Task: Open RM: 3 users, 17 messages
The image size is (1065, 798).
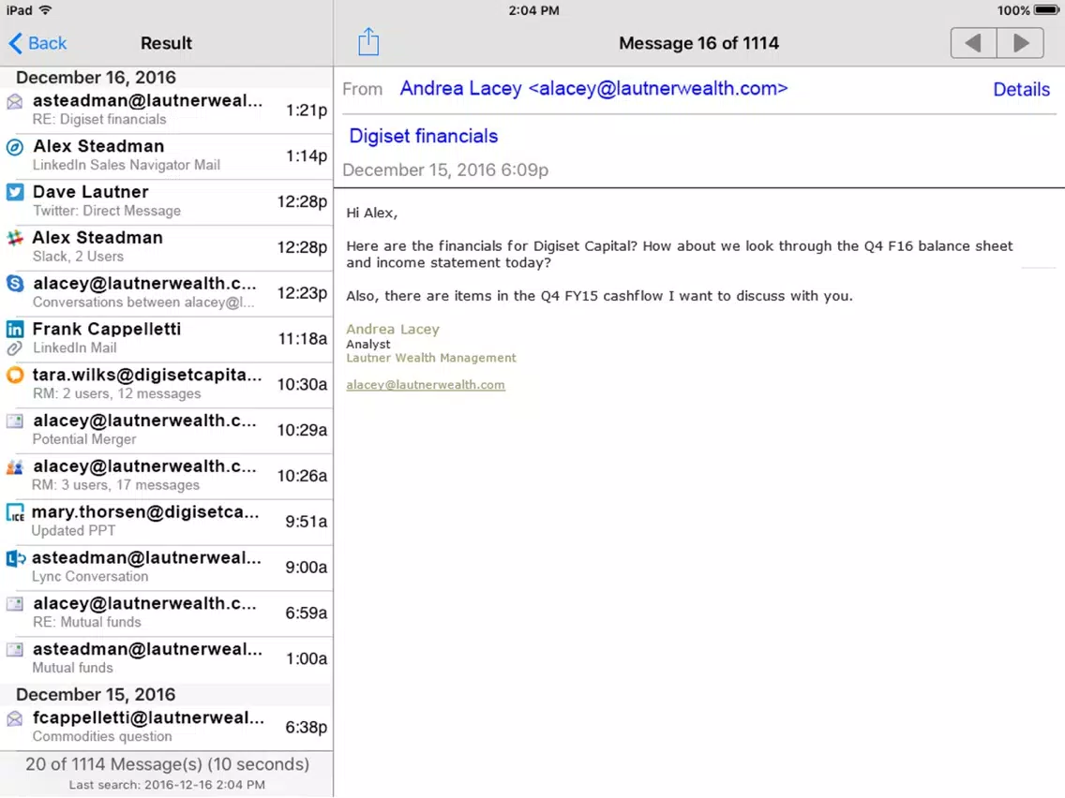Action: (x=167, y=476)
